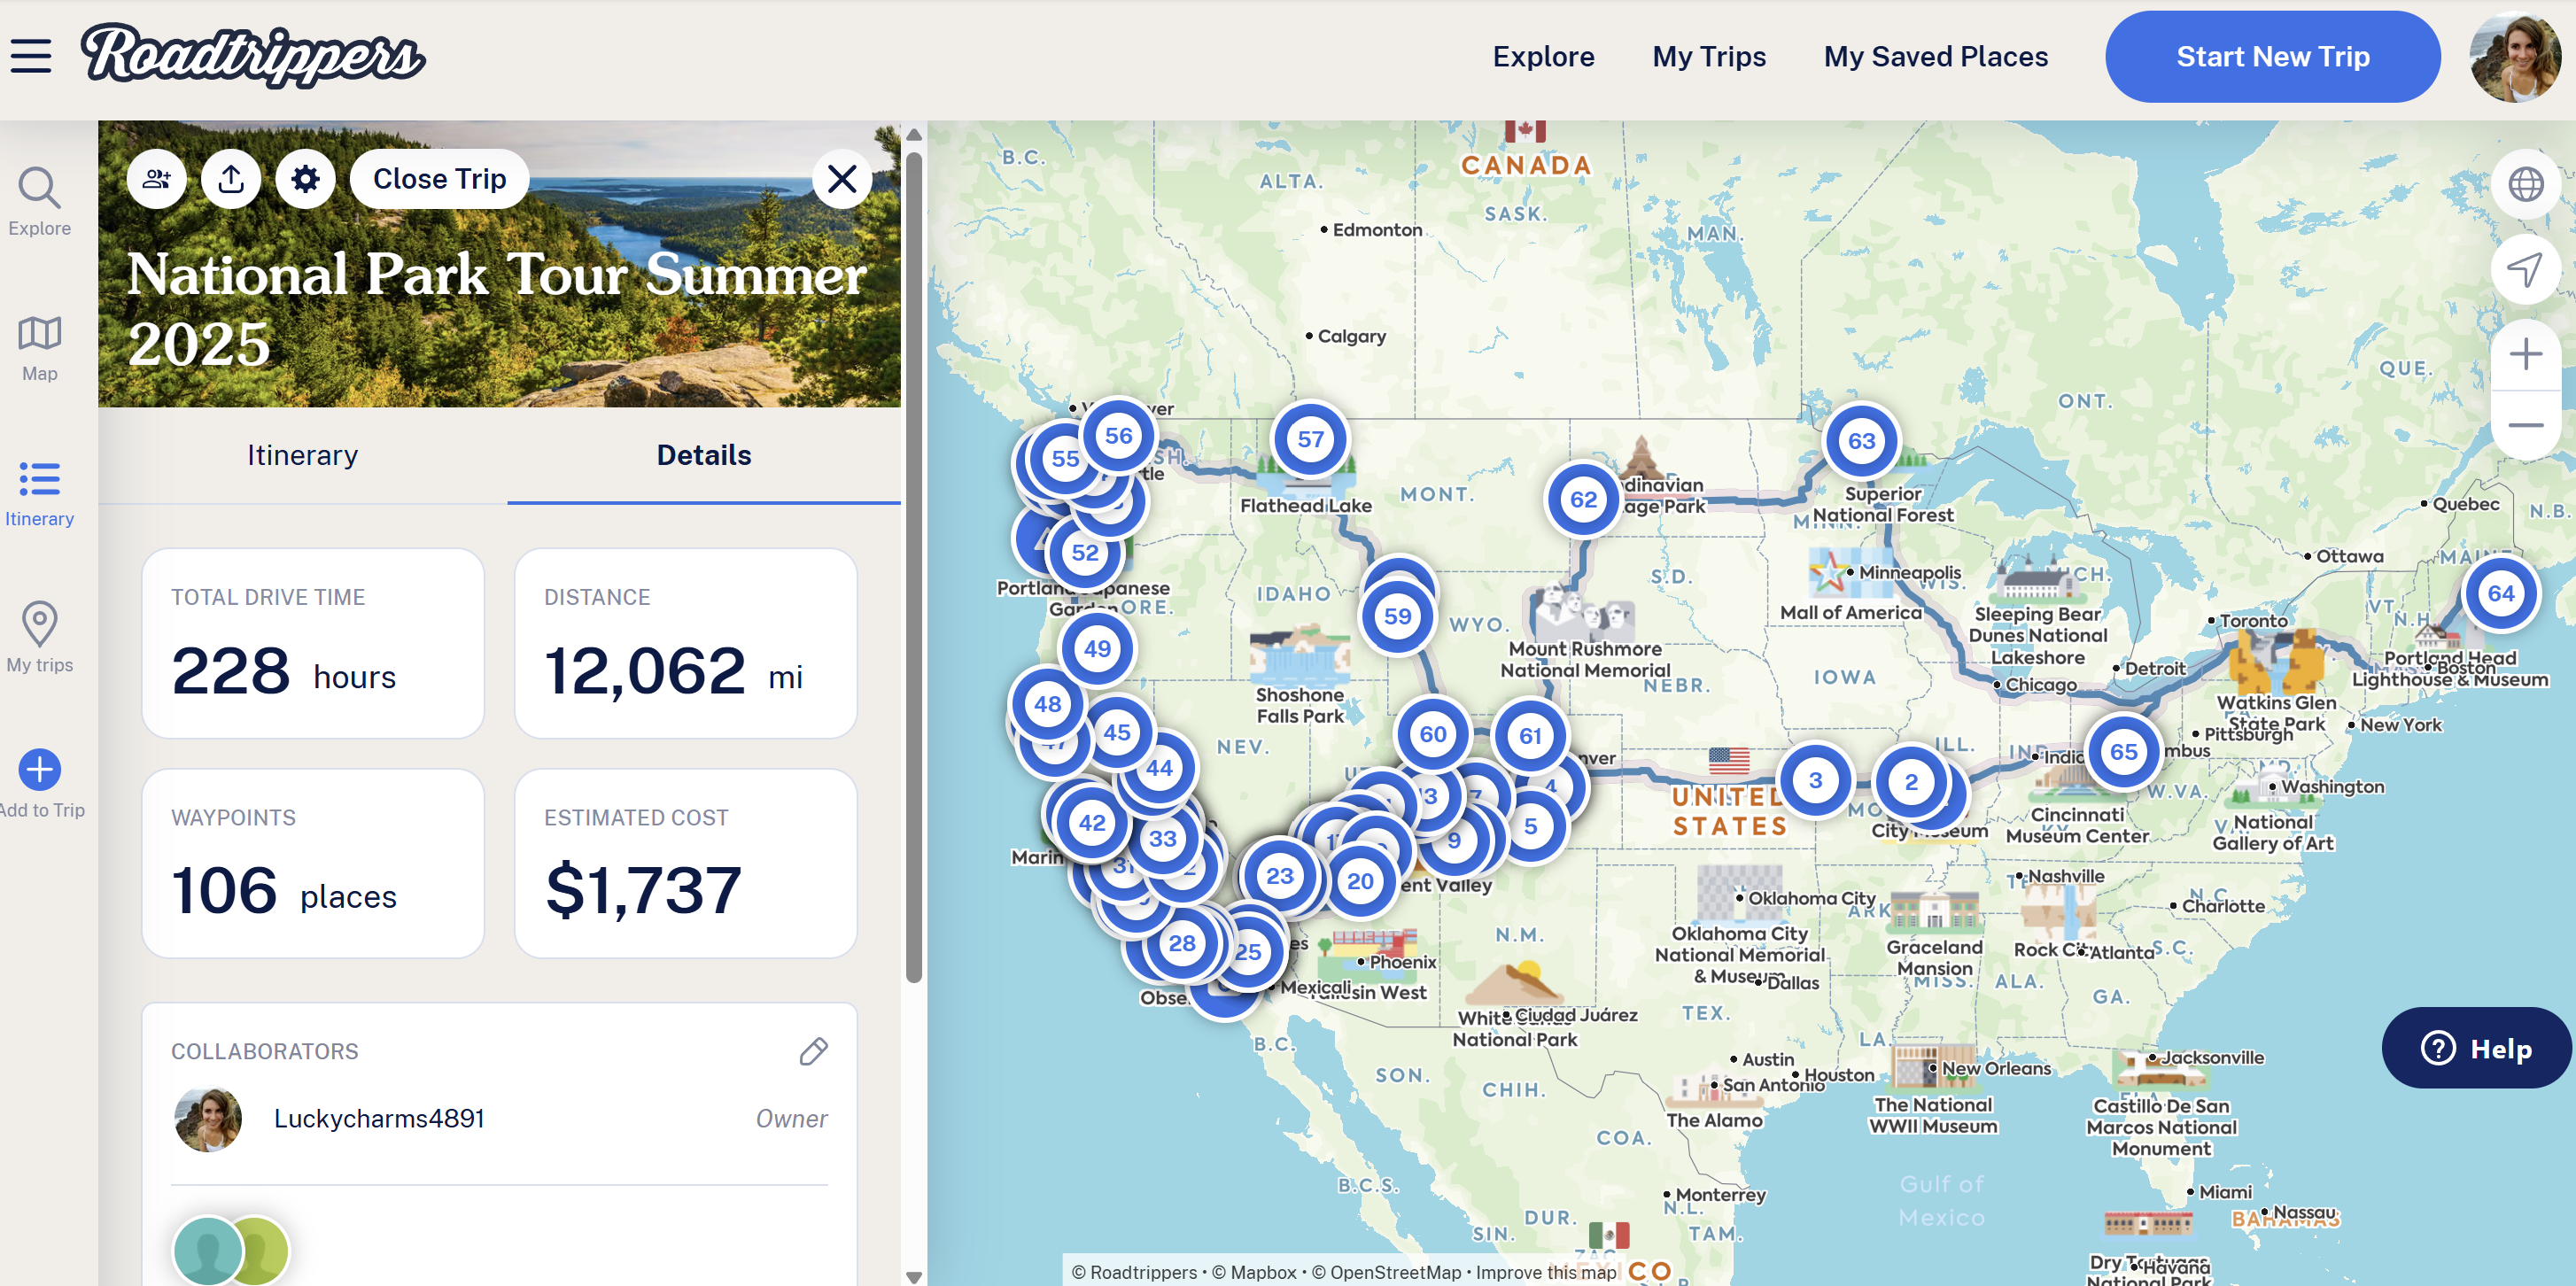This screenshot has height=1286, width=2576.
Task: Click the scrollbar down arrow
Action: pos(914,1277)
